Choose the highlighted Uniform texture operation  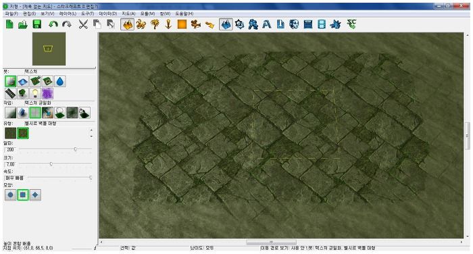click(35, 113)
